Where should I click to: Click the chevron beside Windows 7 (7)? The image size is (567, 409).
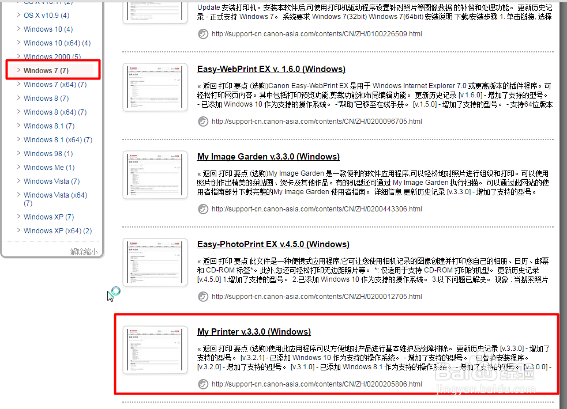19,70
